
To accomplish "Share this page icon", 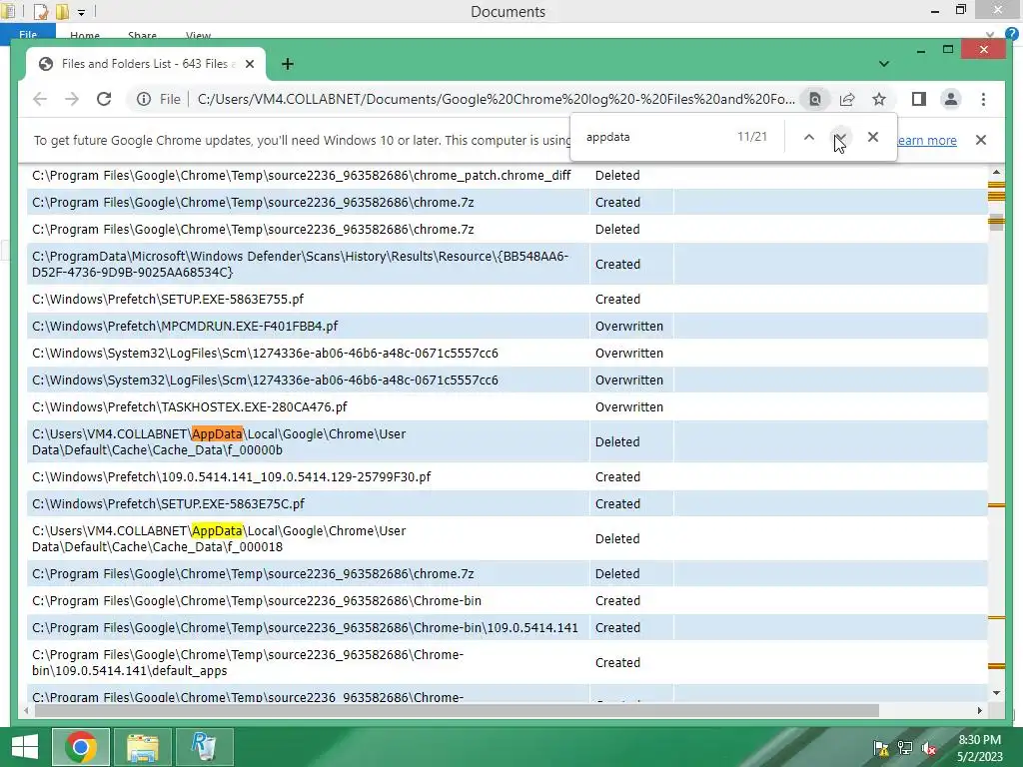I will [x=847, y=99].
